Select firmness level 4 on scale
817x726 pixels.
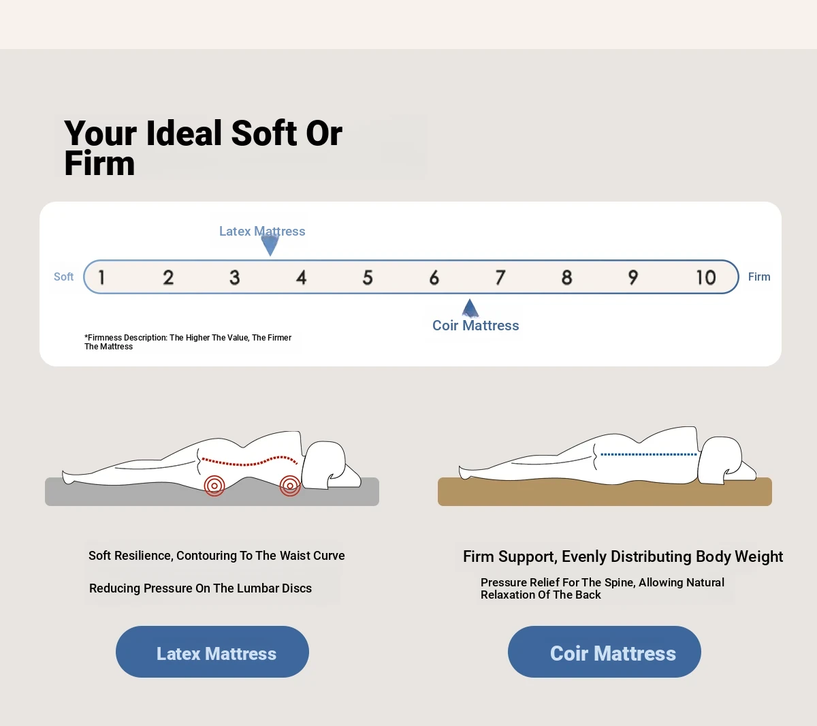click(x=301, y=277)
